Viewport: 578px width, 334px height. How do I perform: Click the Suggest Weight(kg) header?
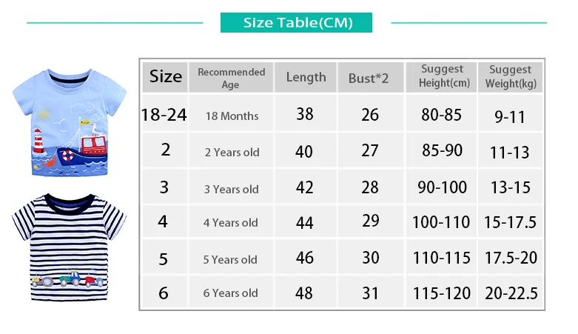[x=511, y=77]
